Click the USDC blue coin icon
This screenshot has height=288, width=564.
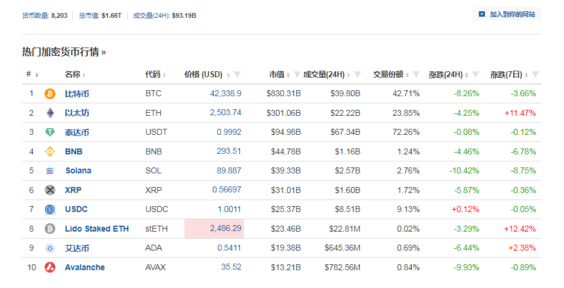click(50, 209)
